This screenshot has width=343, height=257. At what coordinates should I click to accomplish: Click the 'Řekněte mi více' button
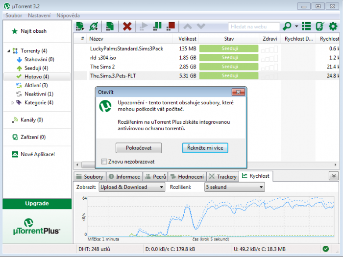[205, 148]
